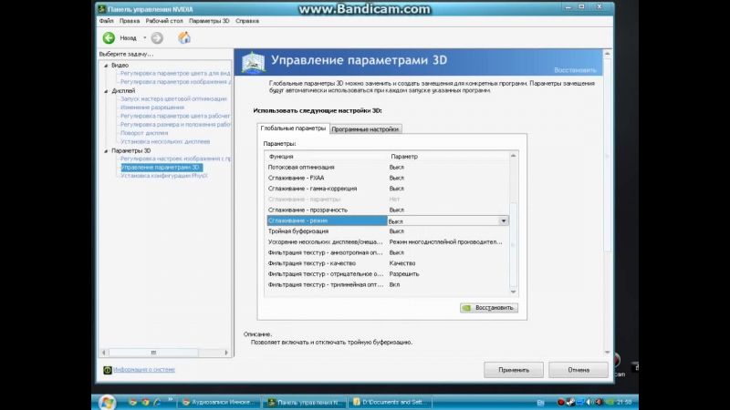Image resolution: width=730 pixels, height=410 pixels.
Task: Select Запуск мастера цветовой оптимизации
Action: (173, 99)
